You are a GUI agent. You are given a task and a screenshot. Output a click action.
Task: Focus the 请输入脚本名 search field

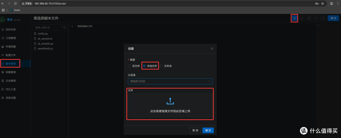[47, 28]
